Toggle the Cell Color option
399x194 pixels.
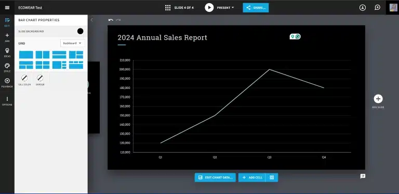(24, 80)
